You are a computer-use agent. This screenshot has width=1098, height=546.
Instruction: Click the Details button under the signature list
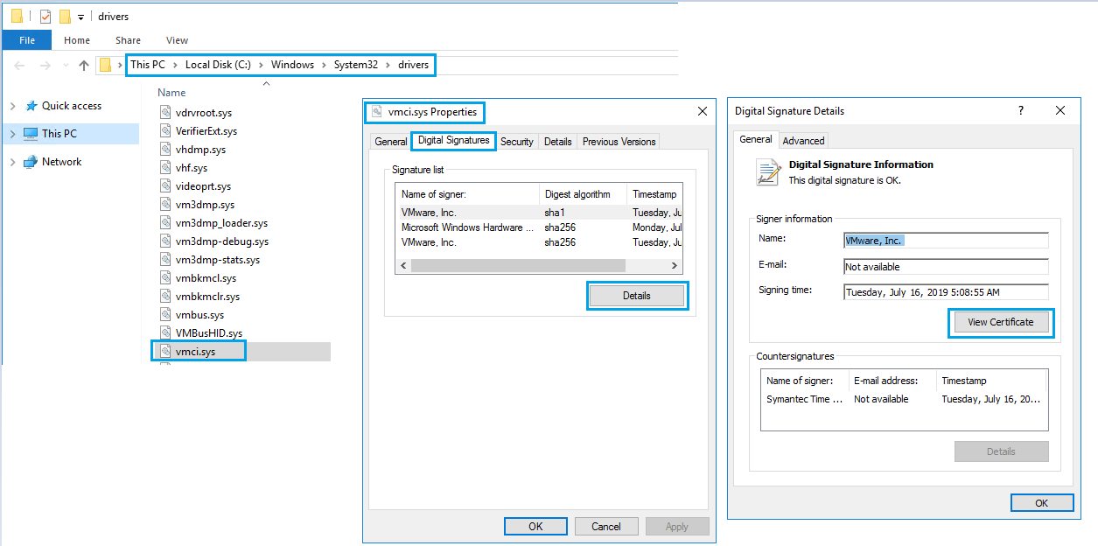(x=637, y=295)
